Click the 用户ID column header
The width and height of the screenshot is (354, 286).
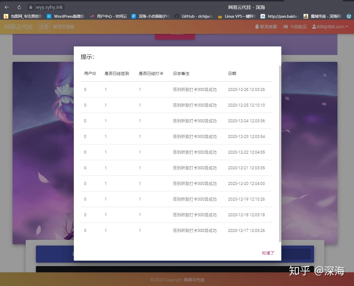coord(90,73)
